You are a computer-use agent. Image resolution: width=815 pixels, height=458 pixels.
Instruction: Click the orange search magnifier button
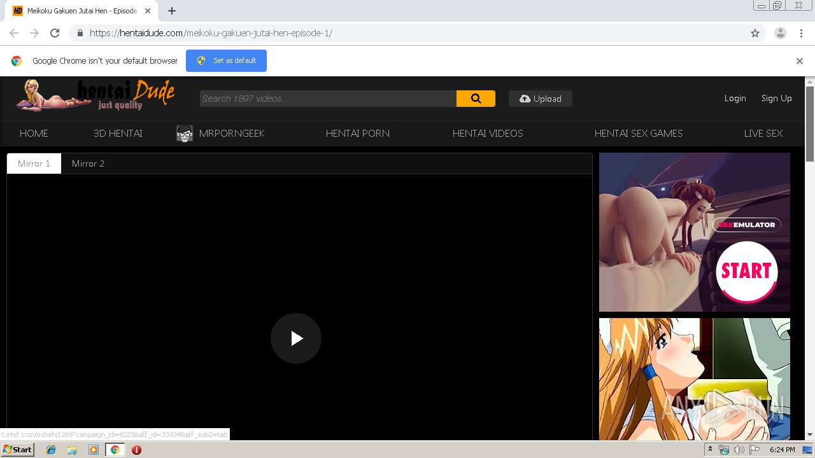point(476,99)
